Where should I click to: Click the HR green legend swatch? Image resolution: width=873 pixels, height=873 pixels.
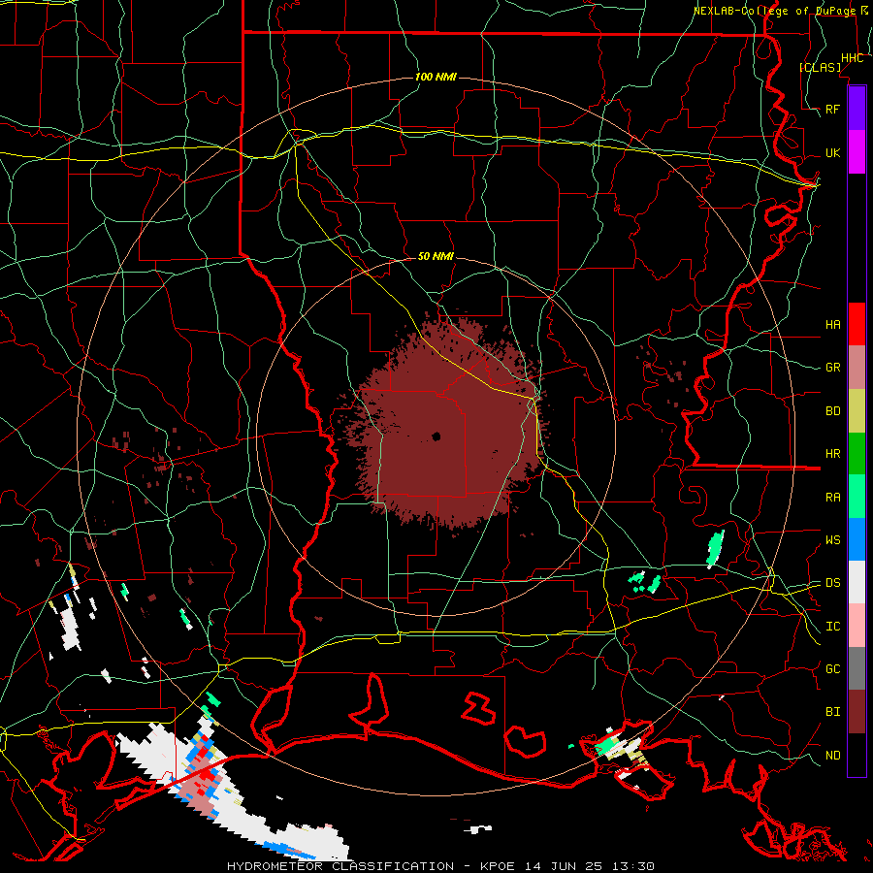[x=857, y=453]
